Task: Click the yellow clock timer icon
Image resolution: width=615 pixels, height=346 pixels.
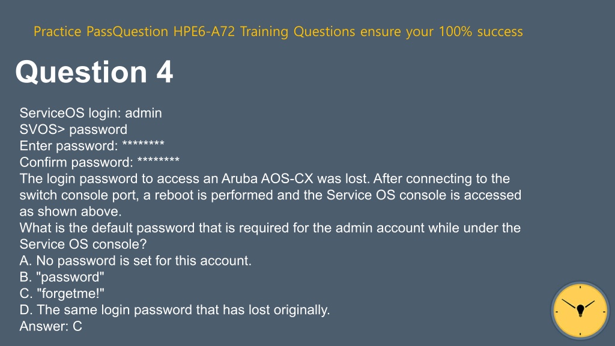Action: (x=580, y=311)
